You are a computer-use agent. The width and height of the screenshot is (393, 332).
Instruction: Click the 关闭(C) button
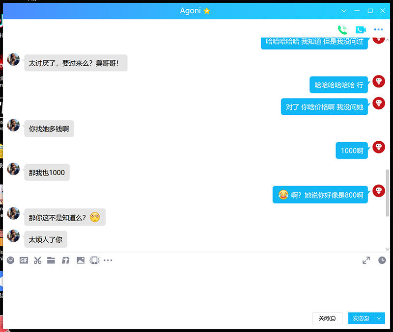pyautogui.click(x=327, y=318)
